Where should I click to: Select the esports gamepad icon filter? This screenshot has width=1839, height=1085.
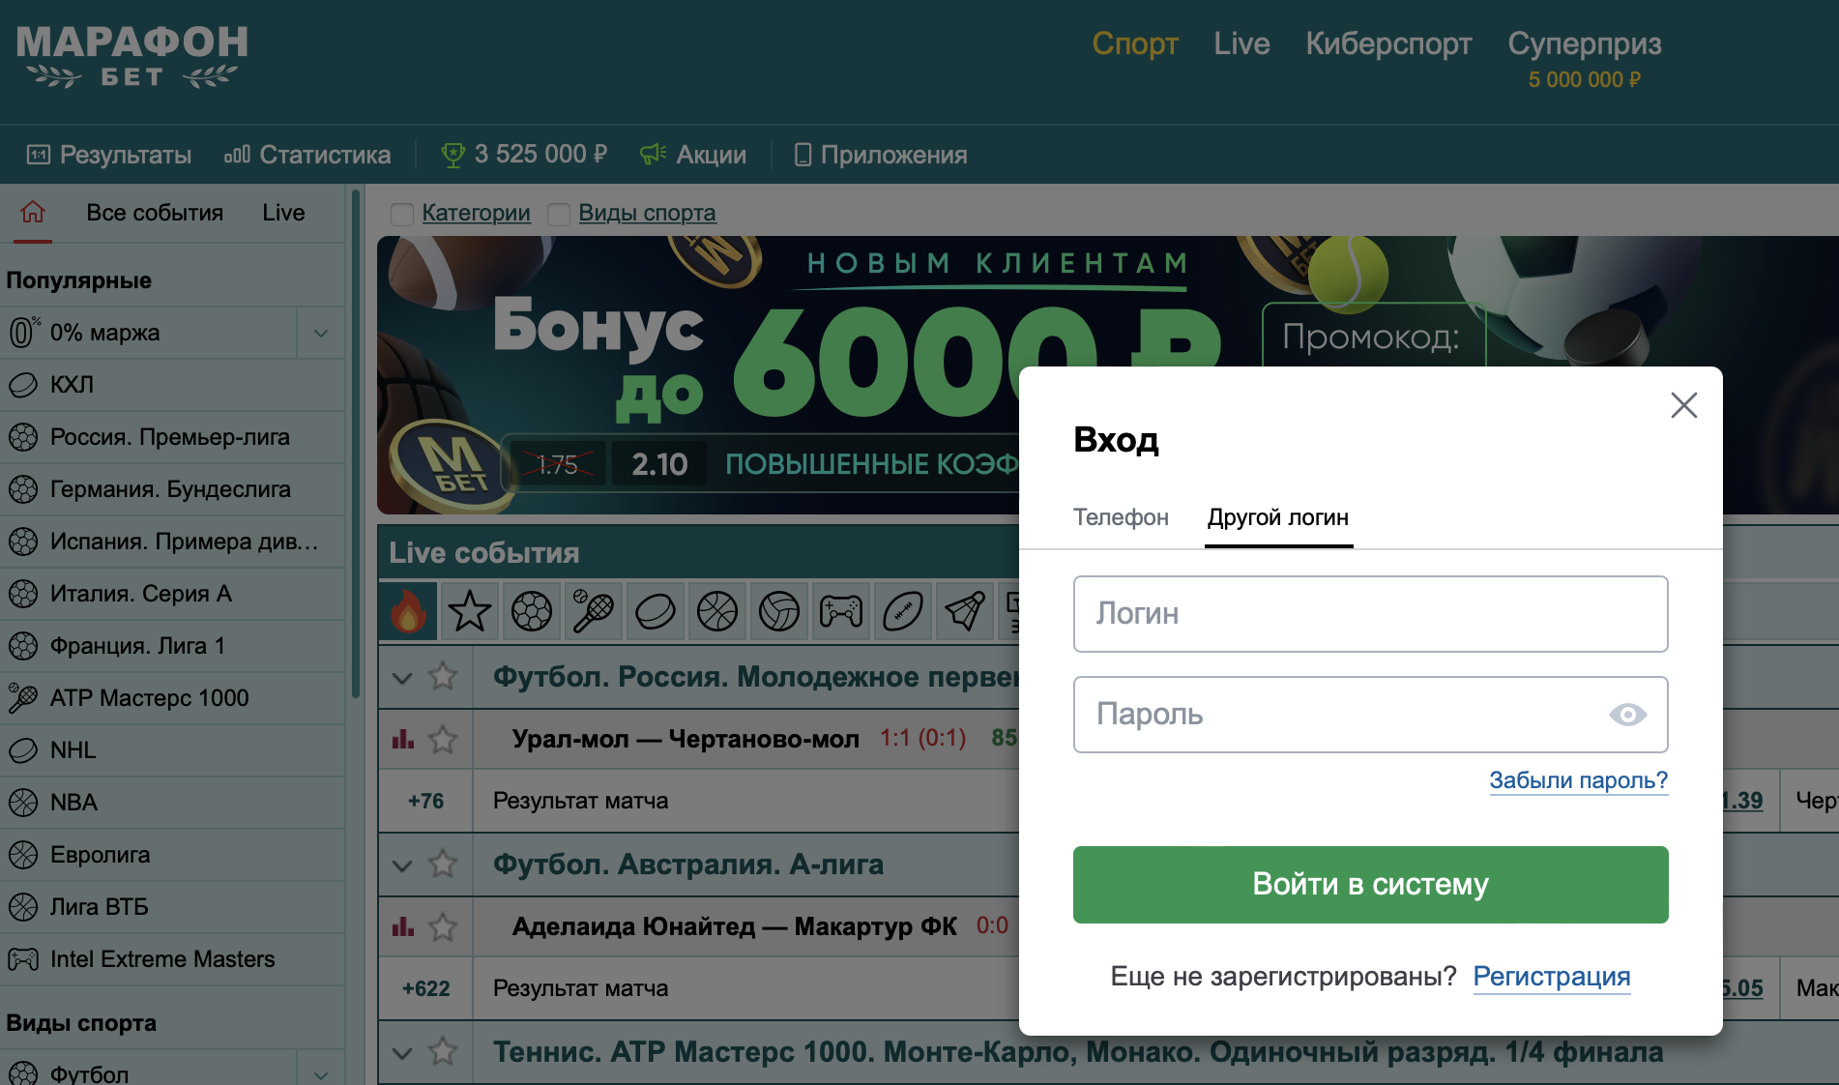[841, 611]
